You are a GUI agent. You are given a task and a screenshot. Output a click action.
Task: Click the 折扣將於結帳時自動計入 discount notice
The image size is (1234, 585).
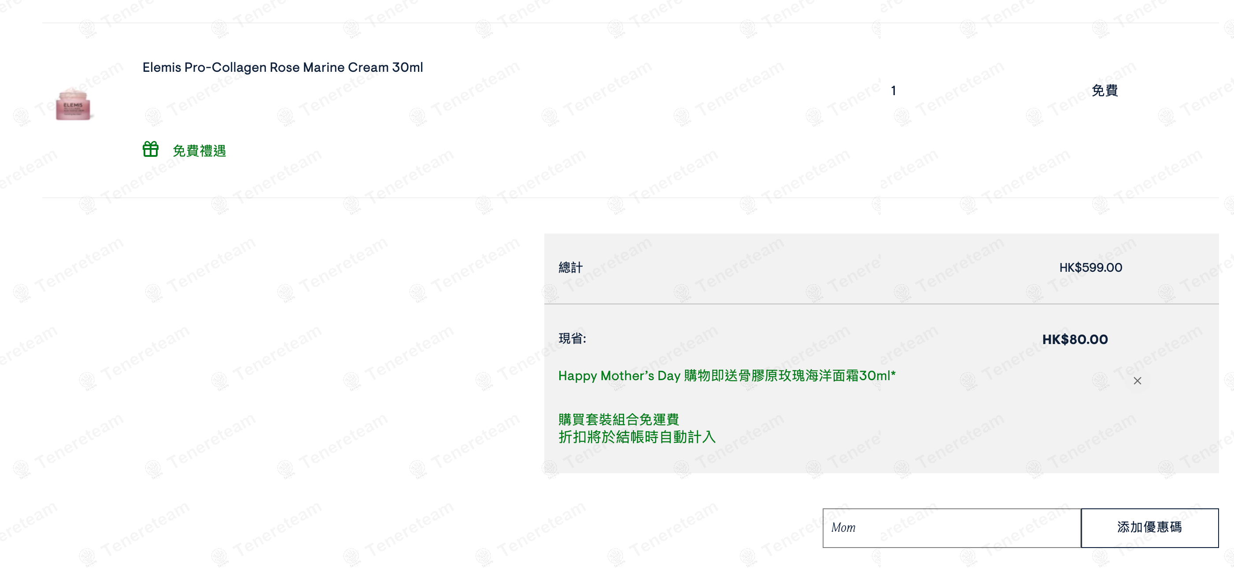tap(637, 437)
